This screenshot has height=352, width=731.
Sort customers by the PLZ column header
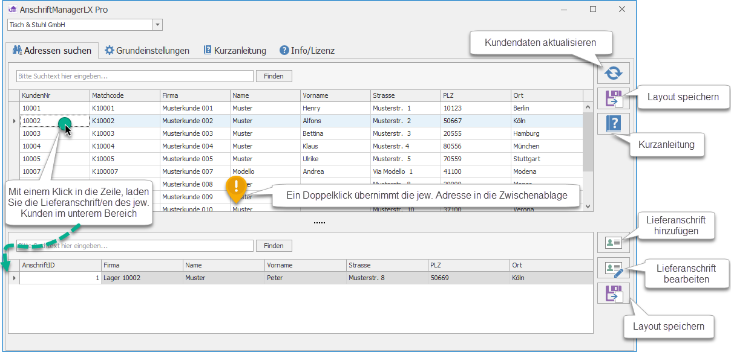click(476, 95)
